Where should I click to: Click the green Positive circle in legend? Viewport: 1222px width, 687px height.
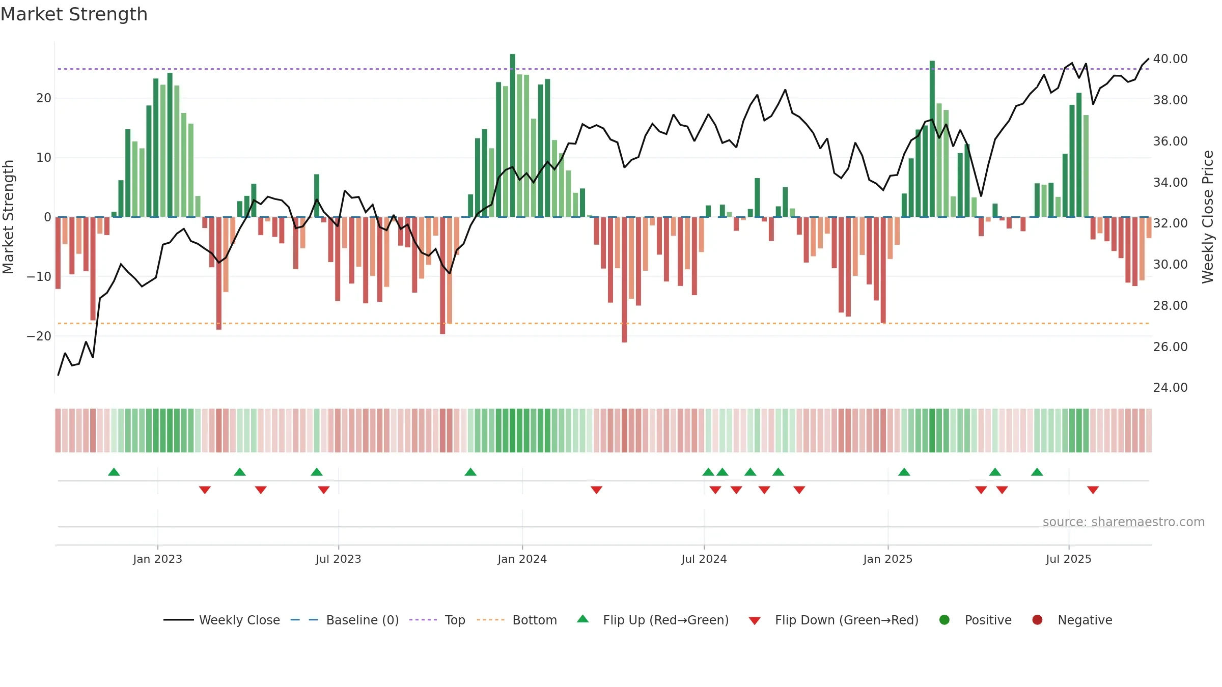pos(944,620)
